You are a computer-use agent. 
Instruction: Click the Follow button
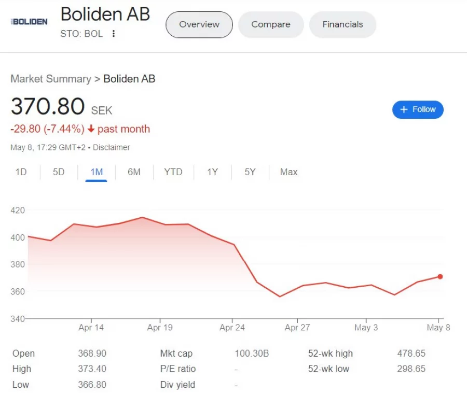[418, 109]
